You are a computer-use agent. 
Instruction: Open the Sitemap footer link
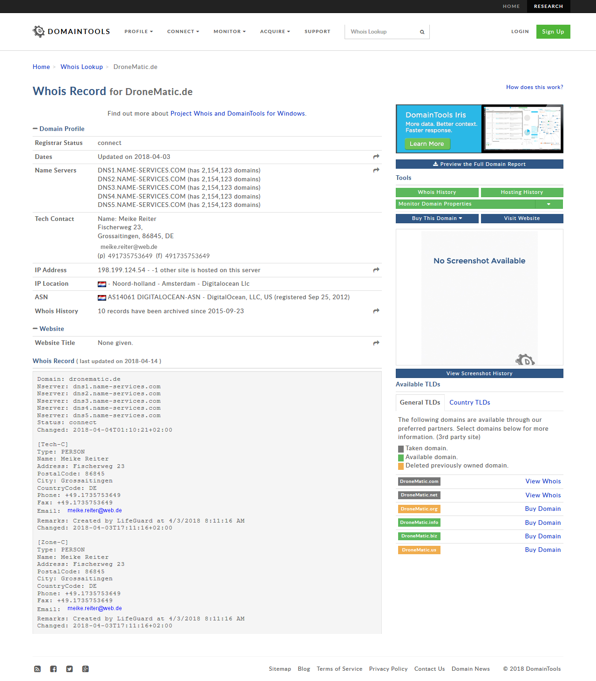point(280,669)
